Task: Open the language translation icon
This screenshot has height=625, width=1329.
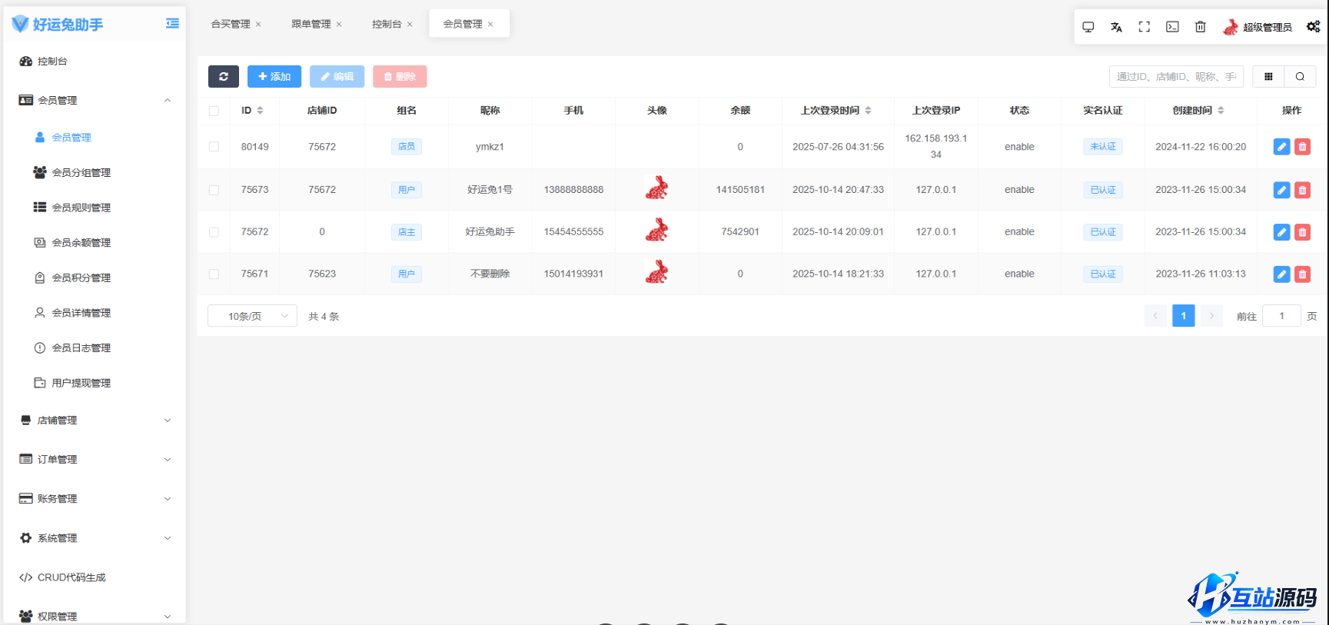Action: click(1116, 27)
